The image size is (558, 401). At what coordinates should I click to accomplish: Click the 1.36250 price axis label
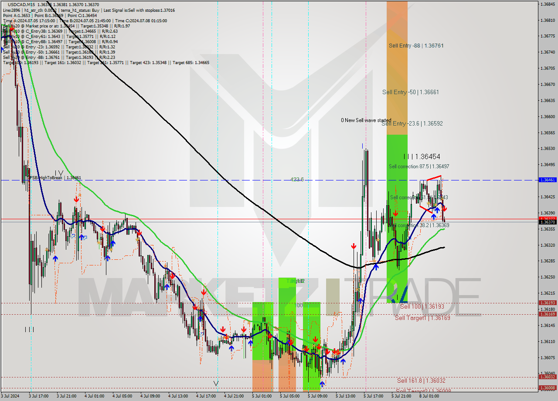click(548, 277)
